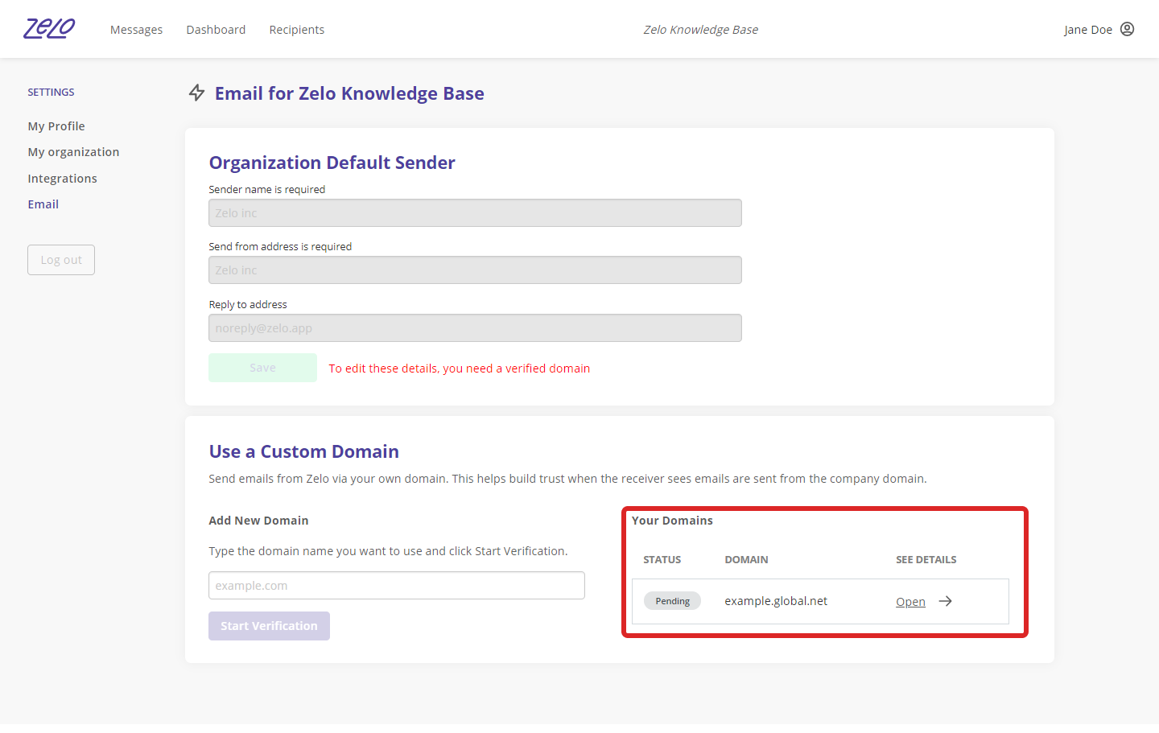Click the Send from address field

[475, 270]
